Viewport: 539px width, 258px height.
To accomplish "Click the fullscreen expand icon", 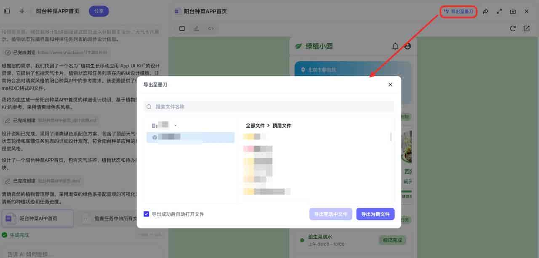I will (x=499, y=11).
